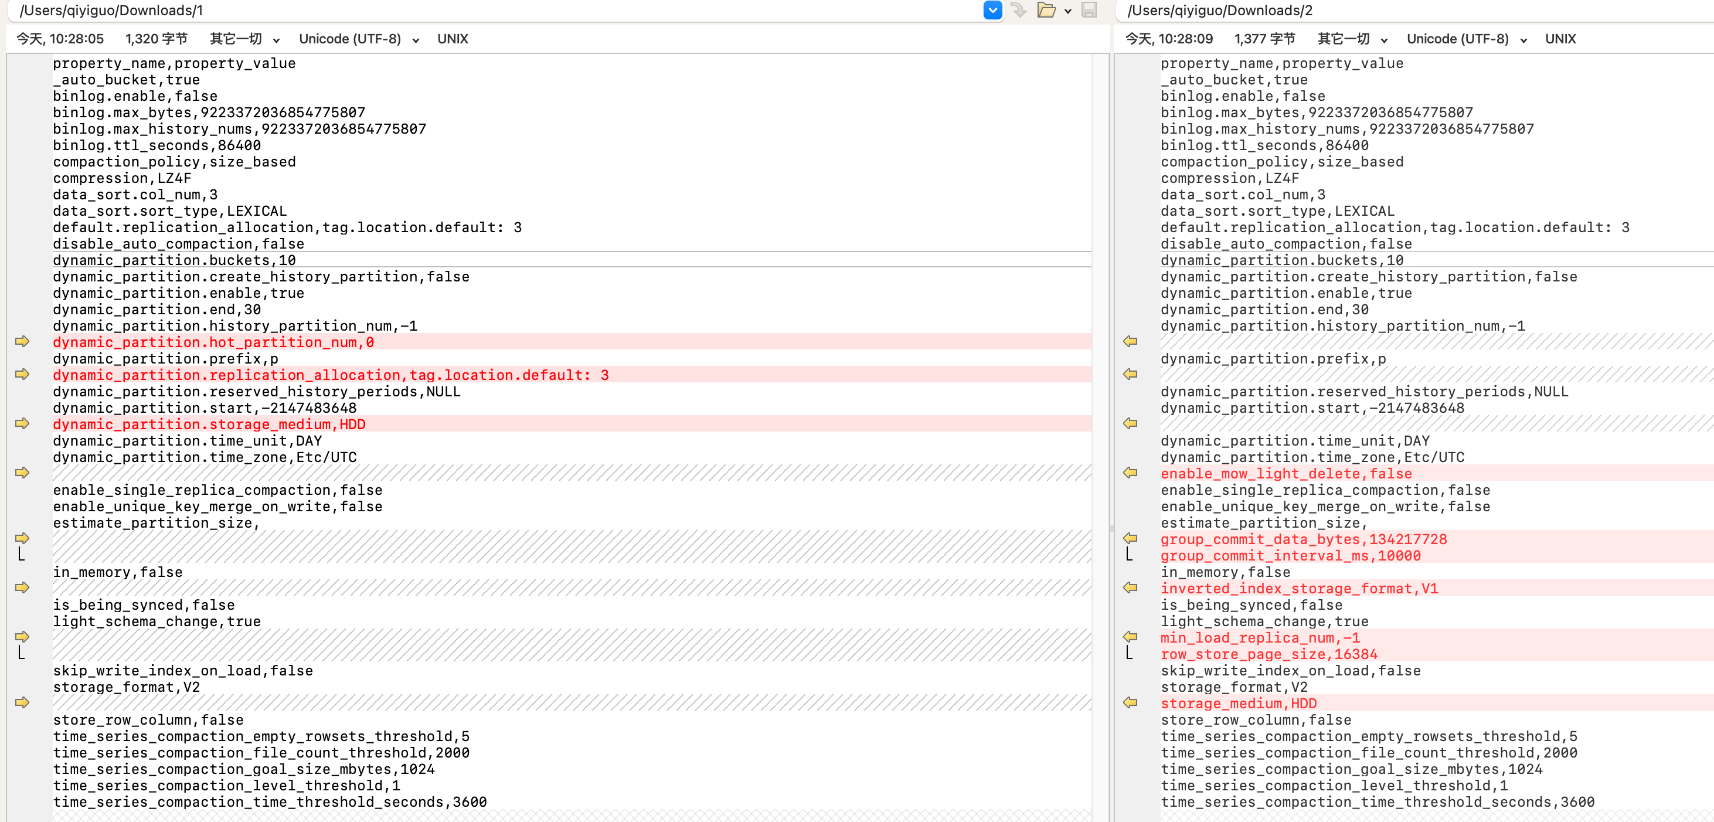Select left line compression,LZ4F
The width and height of the screenshot is (1714, 822).
coord(123,178)
